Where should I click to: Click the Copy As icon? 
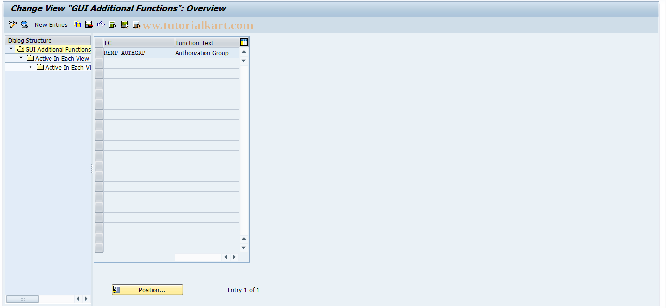pyautogui.click(x=77, y=24)
